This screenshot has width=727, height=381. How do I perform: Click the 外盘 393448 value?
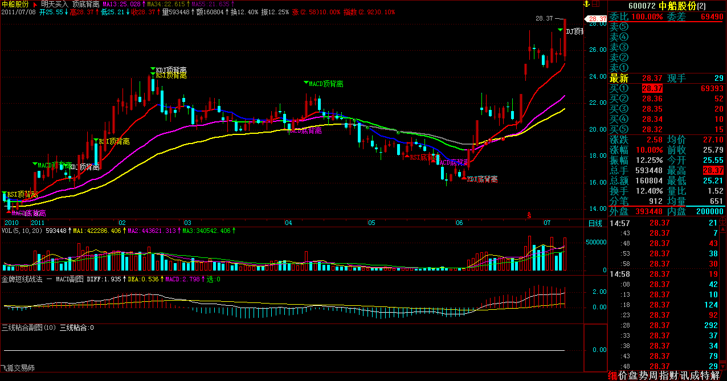650,212
